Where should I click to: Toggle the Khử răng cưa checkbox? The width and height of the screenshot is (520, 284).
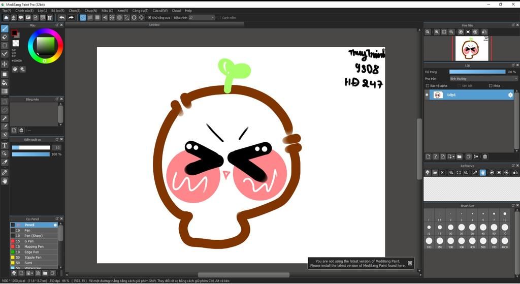point(149,18)
